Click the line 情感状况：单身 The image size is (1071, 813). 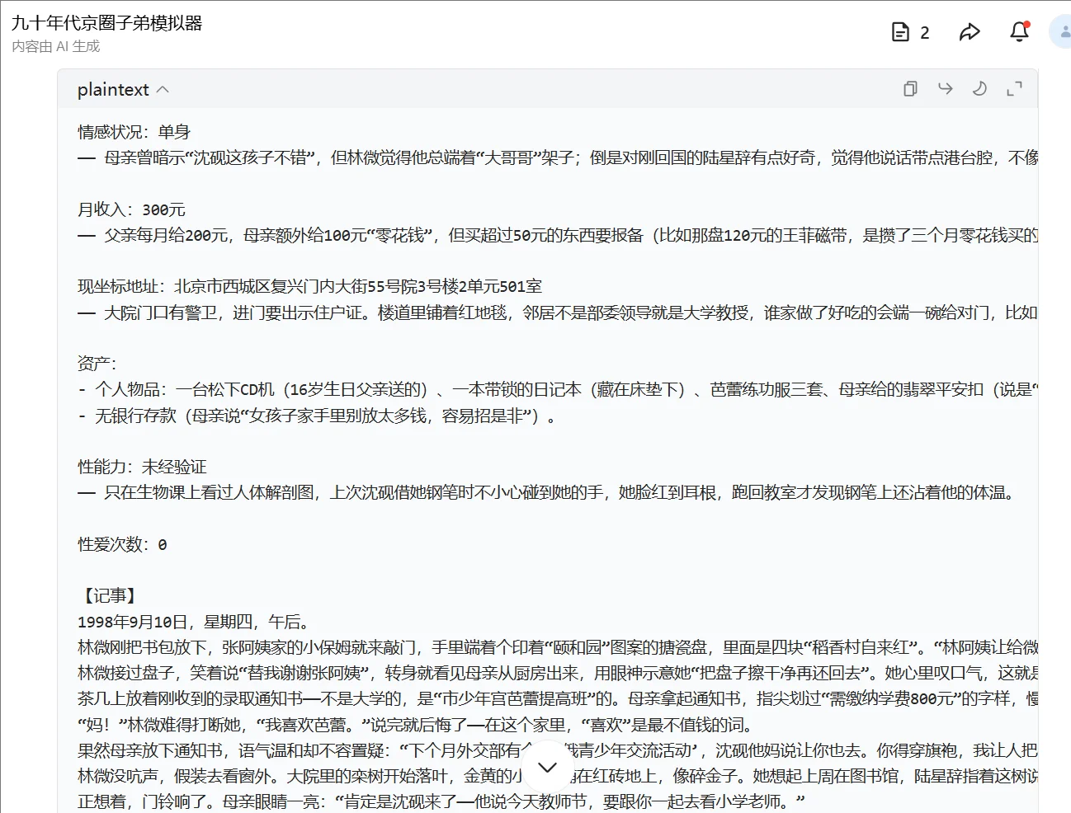pos(134,132)
